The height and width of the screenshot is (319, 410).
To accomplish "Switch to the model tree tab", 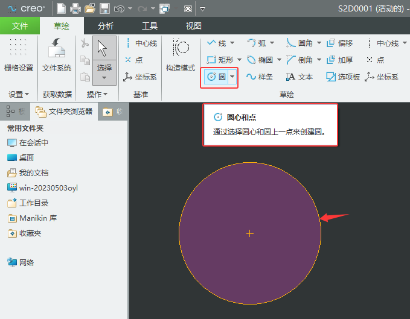I will tap(15, 112).
